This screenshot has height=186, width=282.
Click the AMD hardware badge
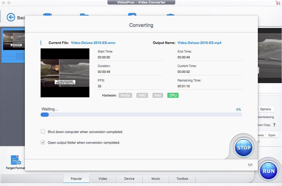tap(142, 95)
